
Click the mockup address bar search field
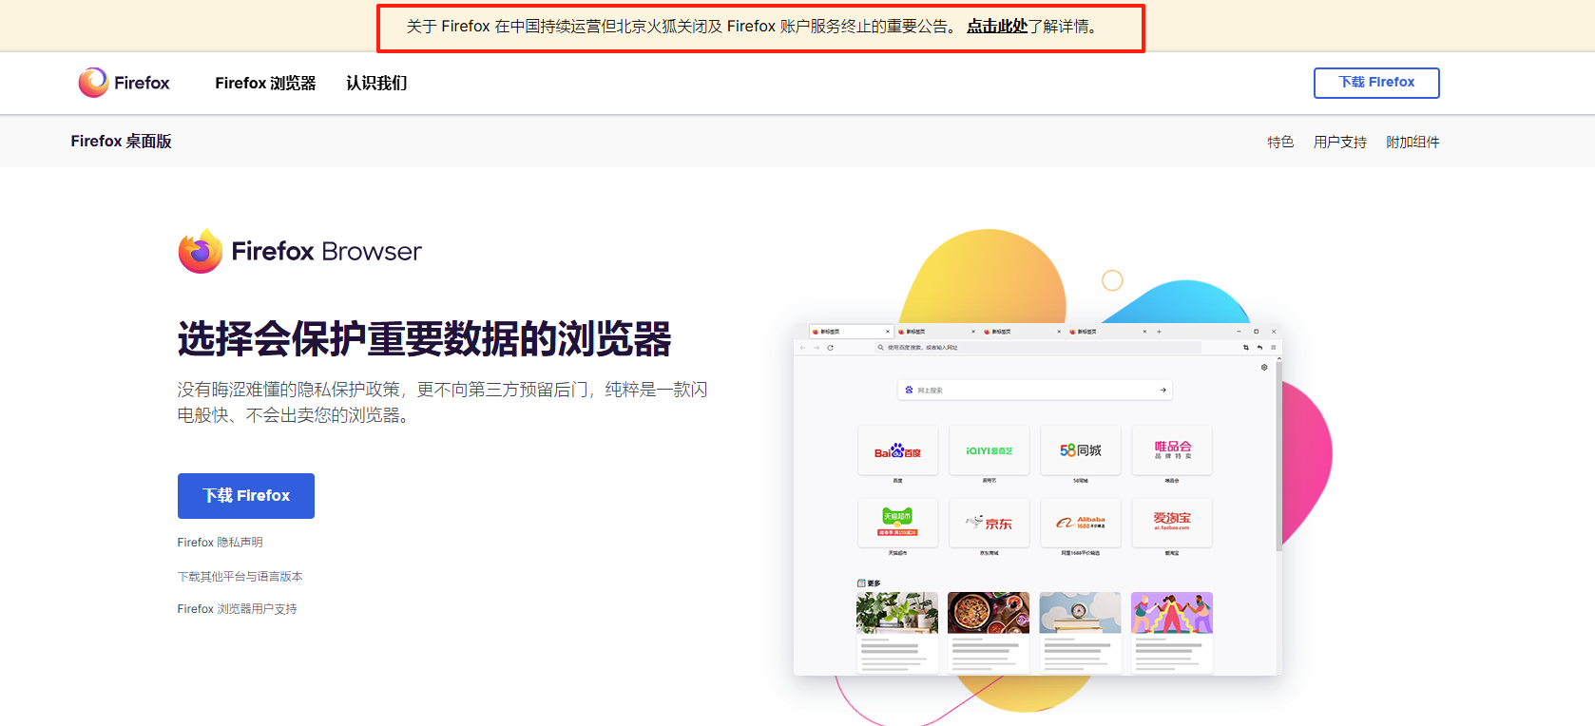(1037, 348)
